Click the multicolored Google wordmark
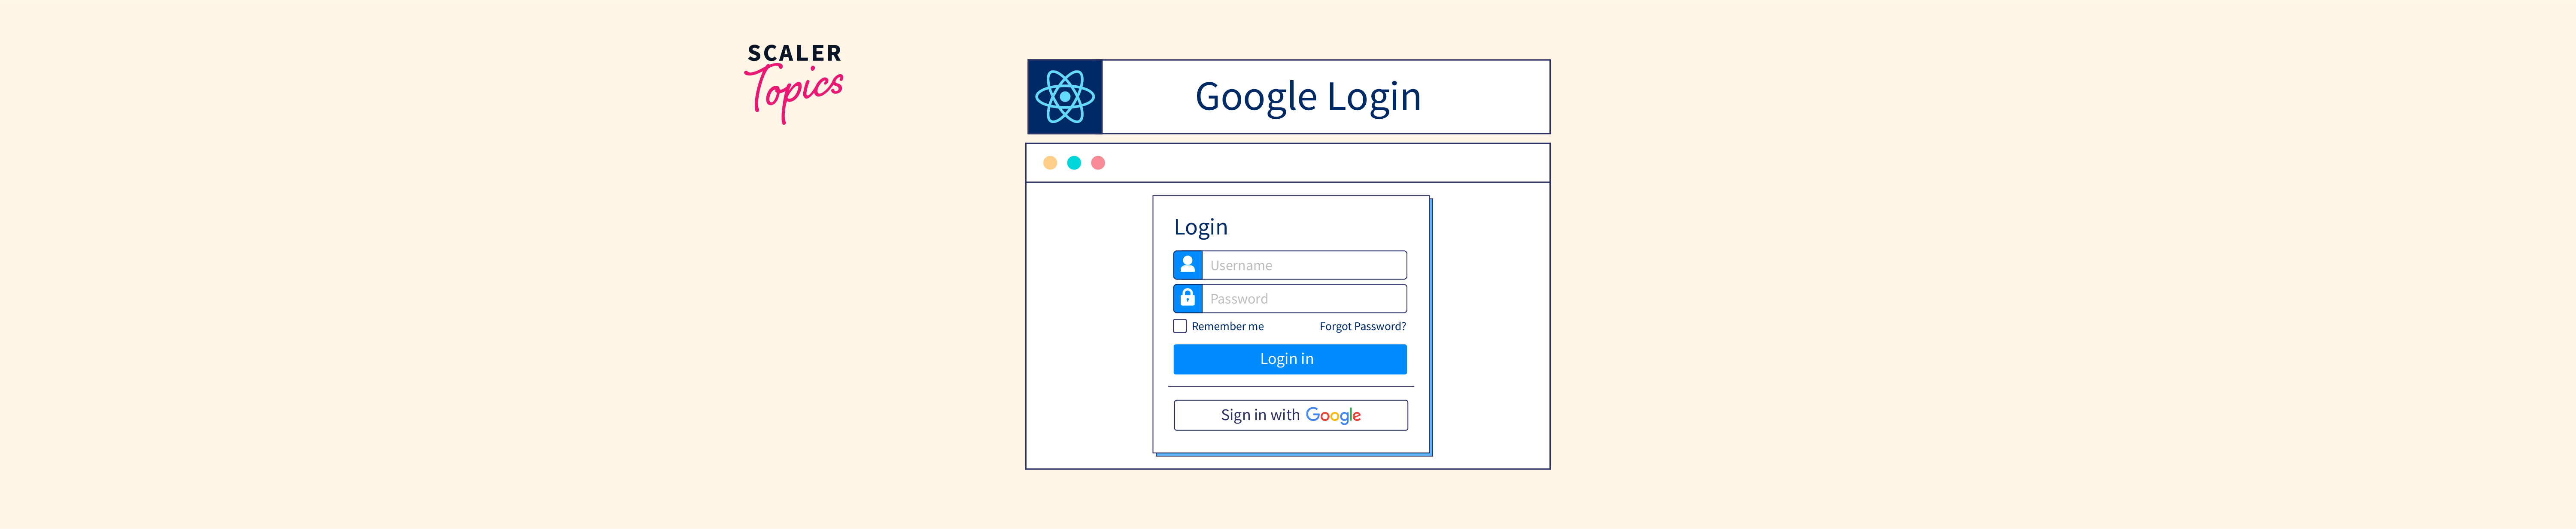Viewport: 2576px width, 529px height. pyautogui.click(x=1333, y=415)
